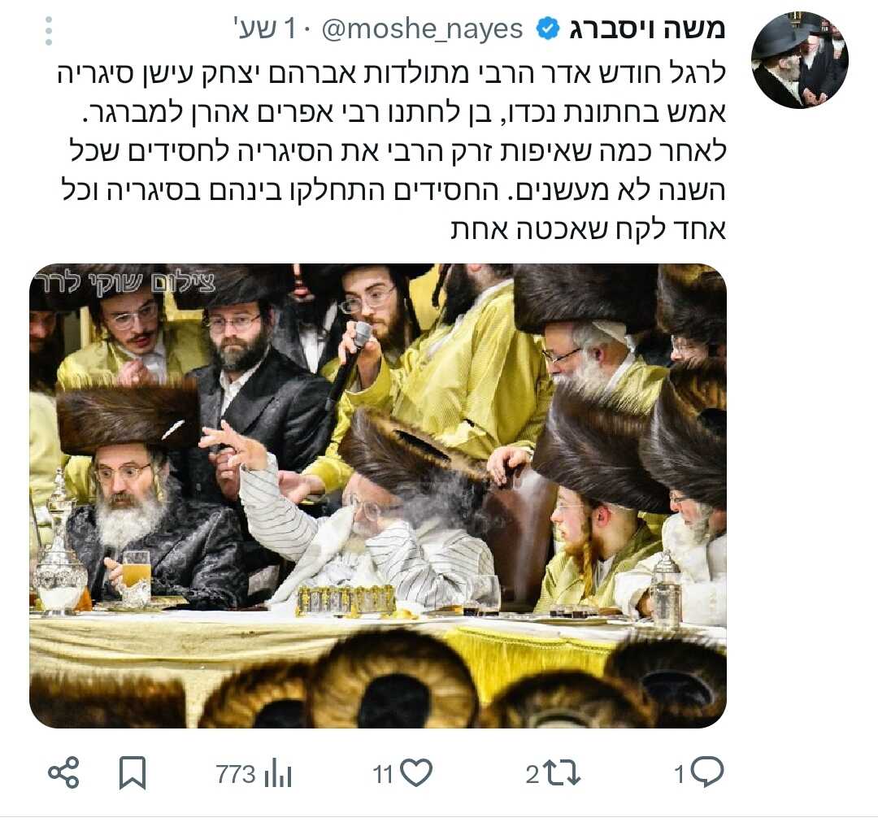Open the three-dot more options menu
The height and width of the screenshot is (822, 878).
point(49,31)
